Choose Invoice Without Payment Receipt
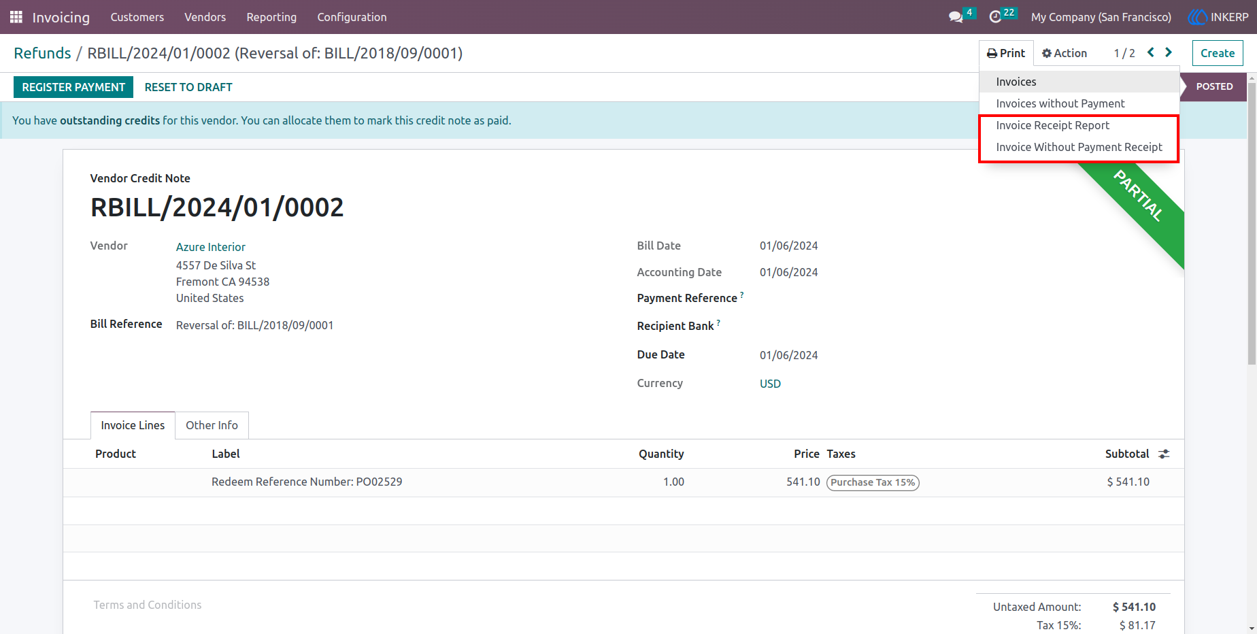 click(x=1079, y=147)
